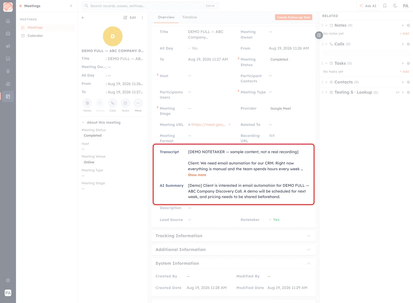This screenshot has width=413, height=303.
Task: Collapse the Calls related section
Action: point(326,44)
